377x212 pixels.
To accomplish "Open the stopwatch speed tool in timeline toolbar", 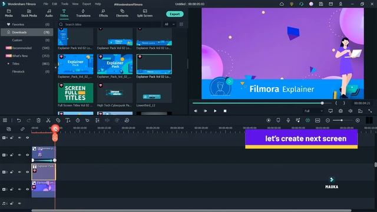I will pos(78,120).
